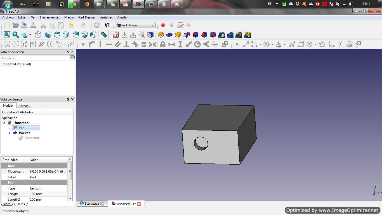The width and height of the screenshot is (382, 215).
Task: Close the Unnamed : 1* document tab
Action: click(x=139, y=204)
